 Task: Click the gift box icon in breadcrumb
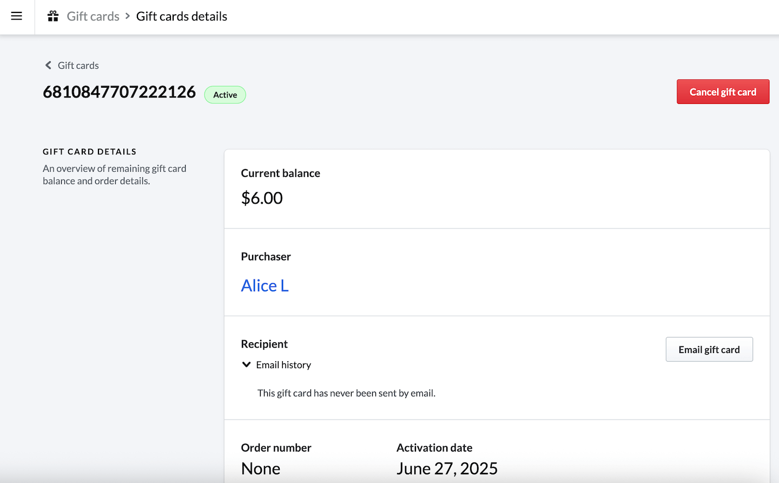coord(53,16)
